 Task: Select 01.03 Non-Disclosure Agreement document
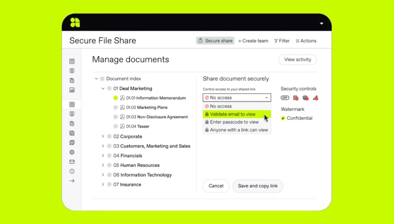[x=157, y=117]
